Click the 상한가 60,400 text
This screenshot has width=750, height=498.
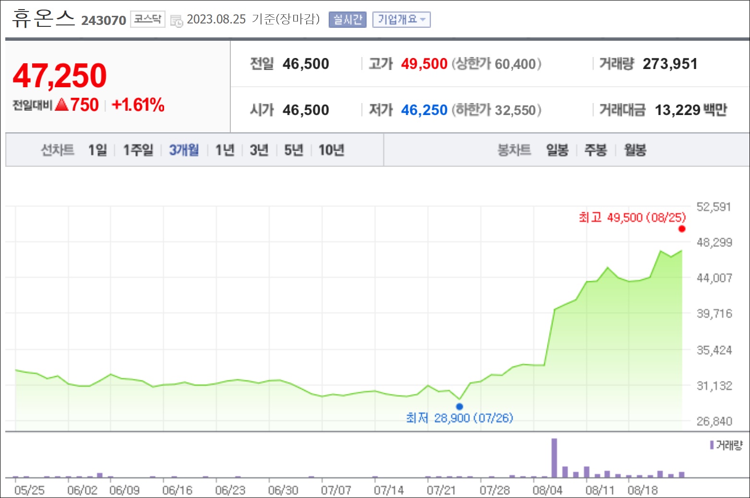pyautogui.click(x=497, y=64)
